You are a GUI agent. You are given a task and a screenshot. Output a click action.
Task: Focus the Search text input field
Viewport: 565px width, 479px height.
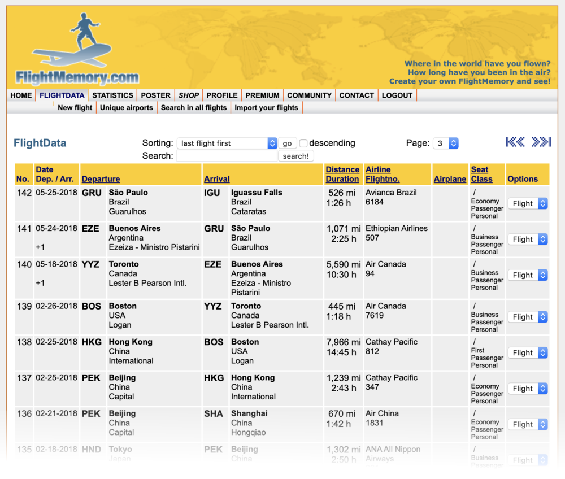click(x=227, y=156)
